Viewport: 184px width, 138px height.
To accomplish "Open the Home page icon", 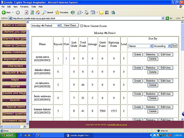I will [x=38, y=12].
